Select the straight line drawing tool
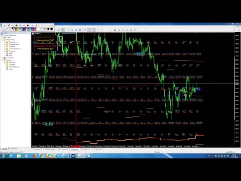Image resolution: width=241 pixels, height=181 pixels. click(13, 25)
